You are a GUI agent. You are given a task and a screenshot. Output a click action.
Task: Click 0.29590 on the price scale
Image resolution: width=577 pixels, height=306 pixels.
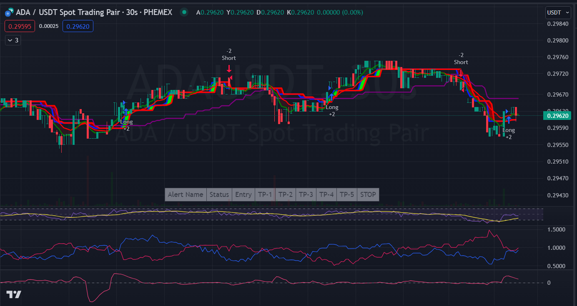(557, 128)
